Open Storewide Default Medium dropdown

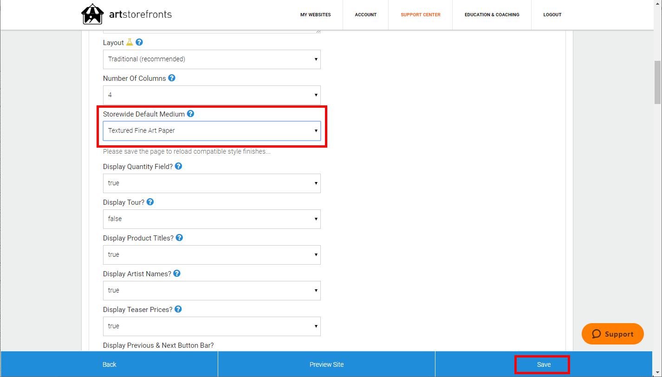tap(212, 131)
